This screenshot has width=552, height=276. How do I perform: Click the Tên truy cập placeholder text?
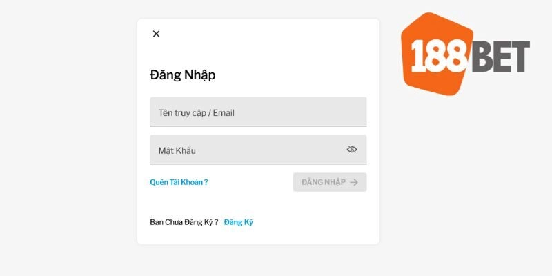tap(197, 112)
